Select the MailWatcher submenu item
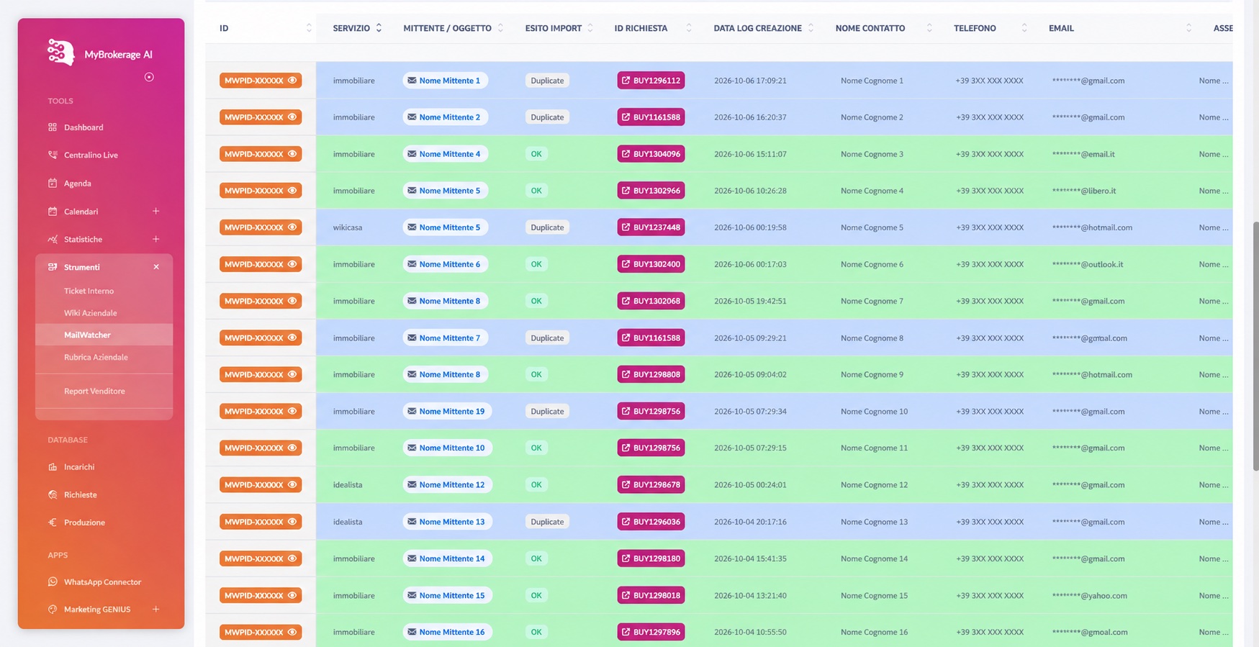The width and height of the screenshot is (1259, 647). point(104,335)
